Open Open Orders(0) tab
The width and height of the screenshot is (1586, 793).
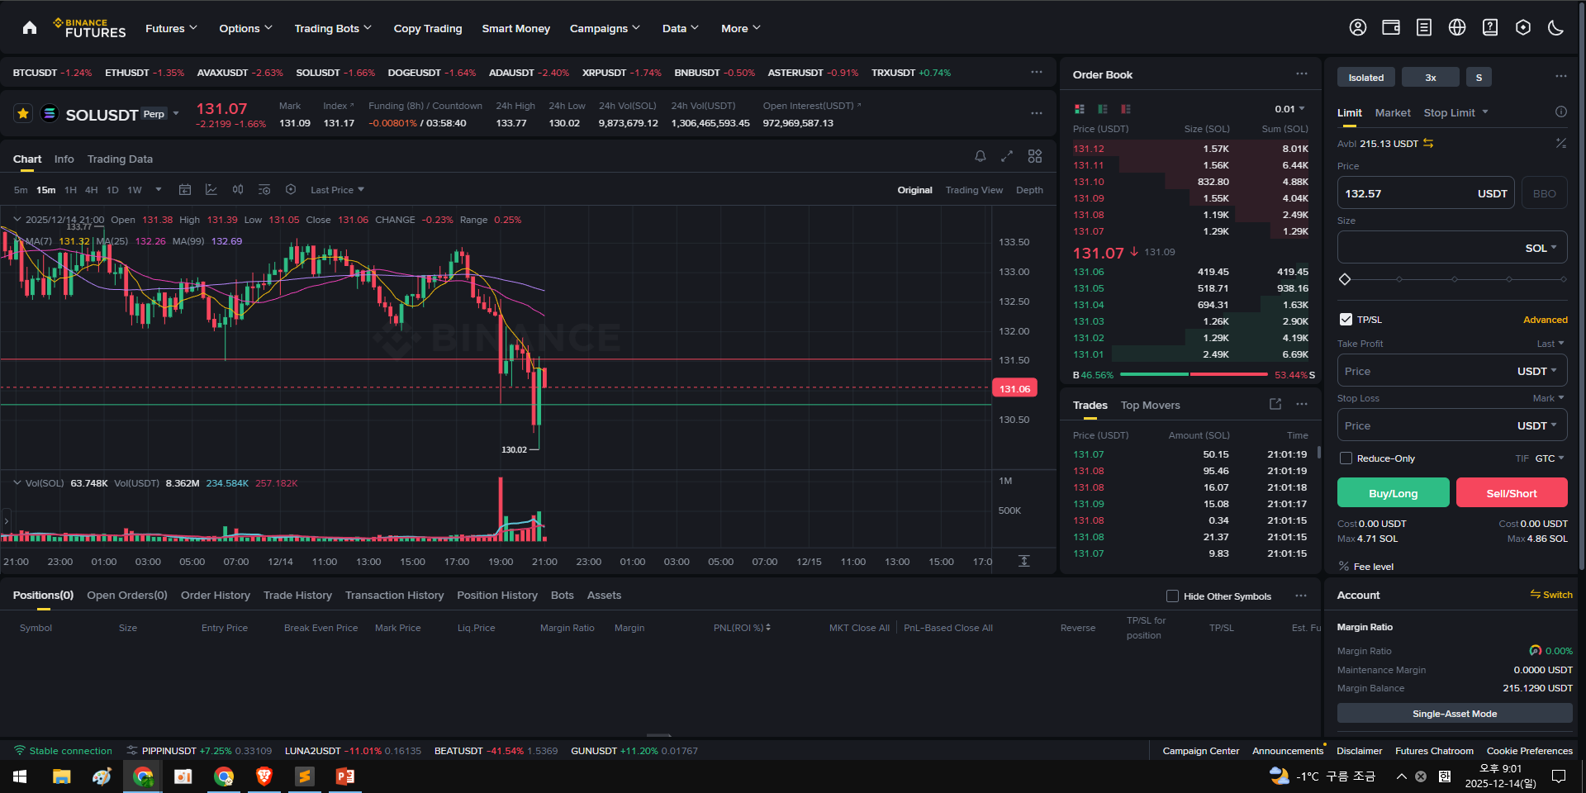127,595
